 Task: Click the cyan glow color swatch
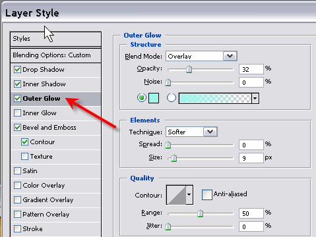click(x=154, y=98)
